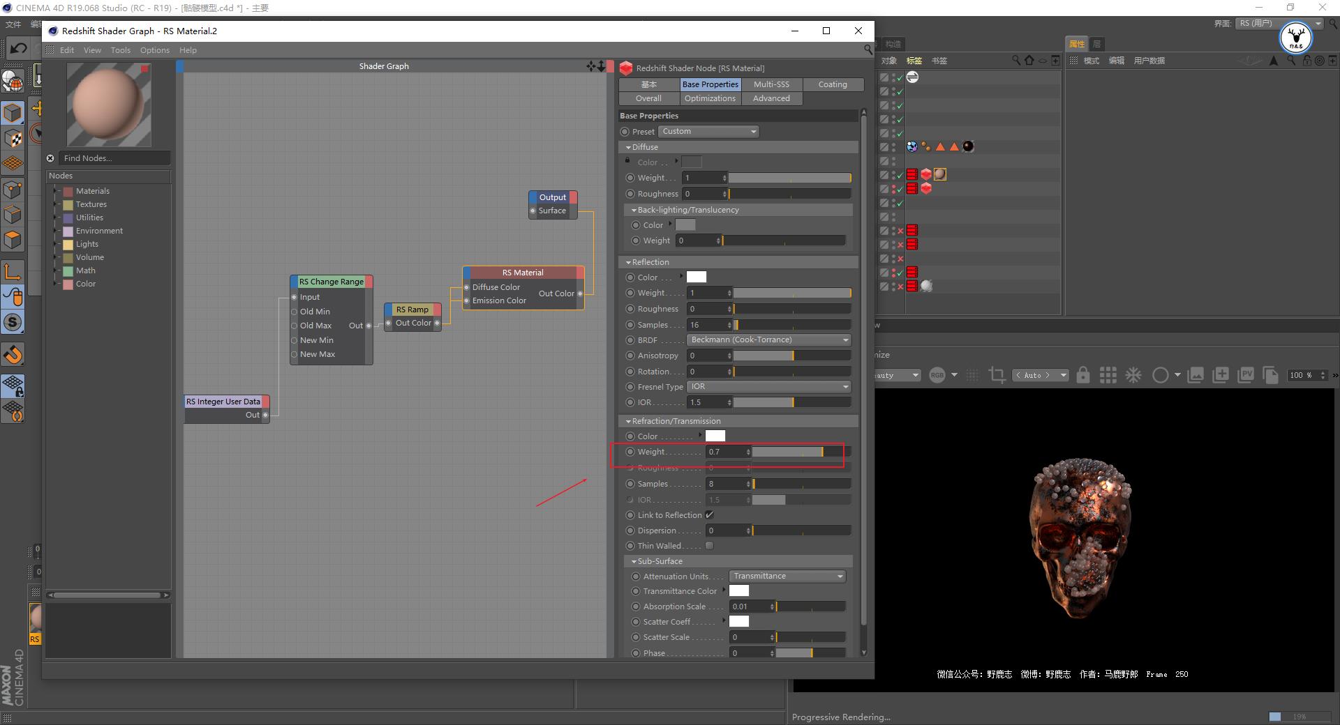The height and width of the screenshot is (725, 1340).
Task: Expand the Materials node category
Action: pos(55,191)
